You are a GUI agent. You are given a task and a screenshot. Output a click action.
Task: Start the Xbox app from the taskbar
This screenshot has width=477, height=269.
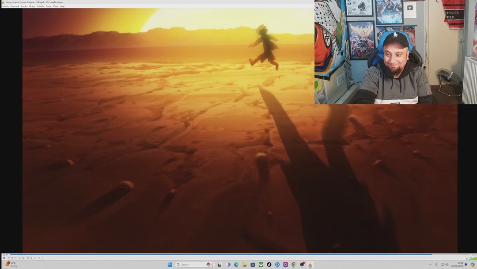tap(261, 264)
